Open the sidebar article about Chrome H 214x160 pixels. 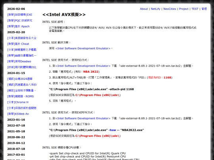[18, 102]
